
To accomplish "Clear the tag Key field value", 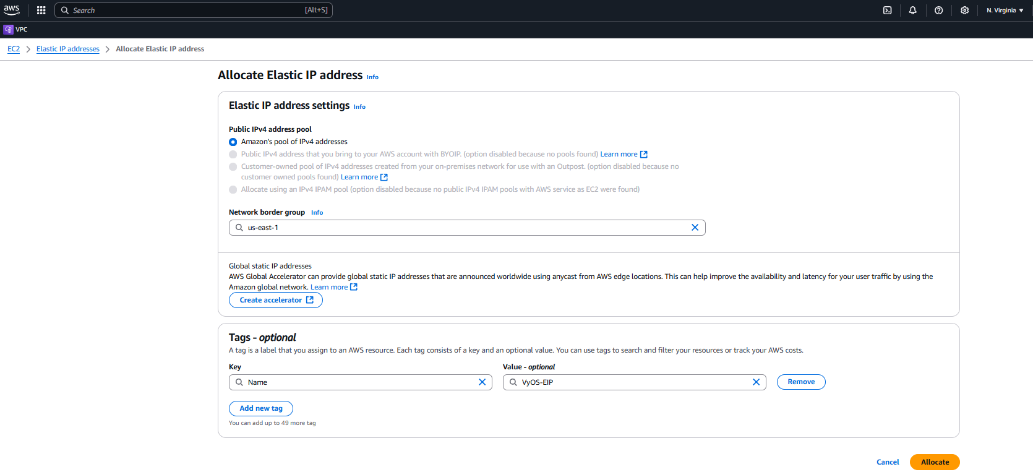I will coord(482,382).
